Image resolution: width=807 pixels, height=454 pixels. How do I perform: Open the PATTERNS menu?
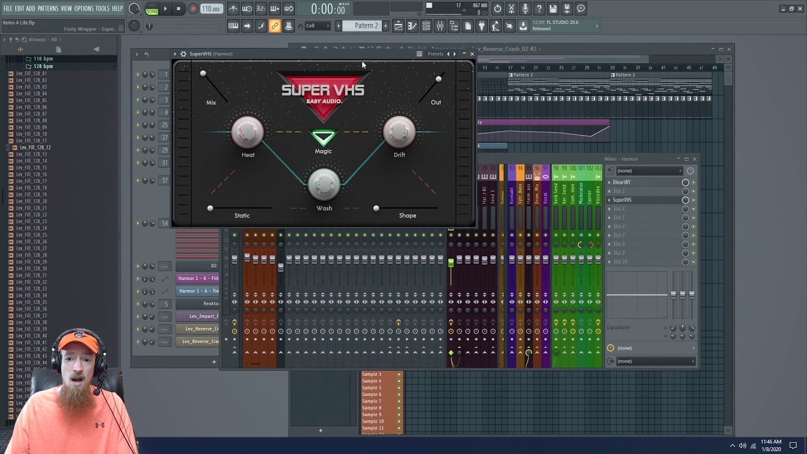click(x=48, y=8)
